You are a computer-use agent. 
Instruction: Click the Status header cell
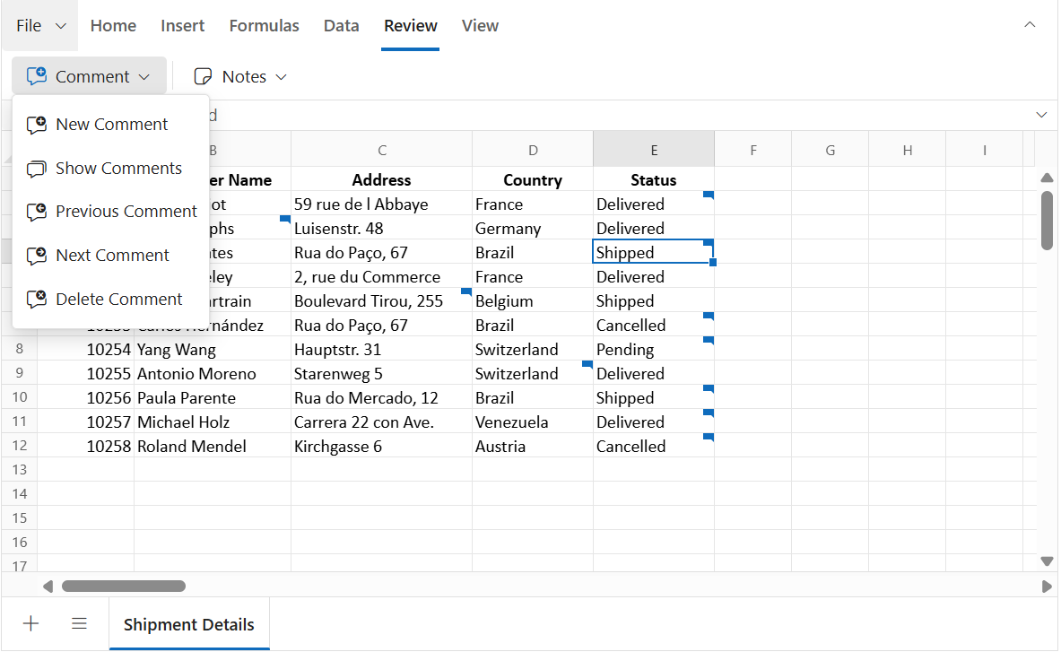(654, 180)
